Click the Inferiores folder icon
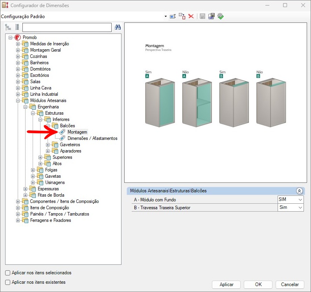Image resolution: width=311 pixels, height=292 pixels. [x=48, y=119]
